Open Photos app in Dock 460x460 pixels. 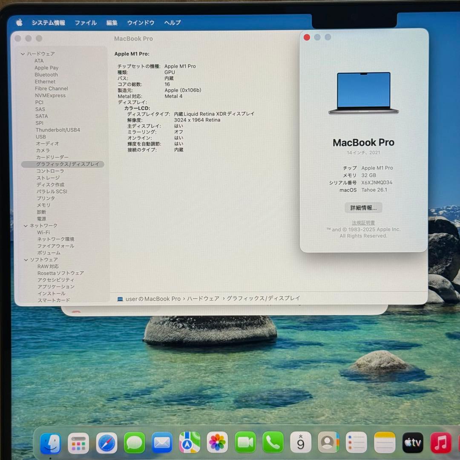tap(217, 442)
